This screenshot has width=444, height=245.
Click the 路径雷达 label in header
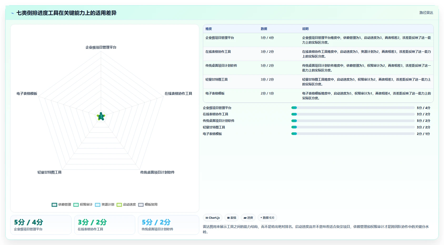[x=426, y=13]
